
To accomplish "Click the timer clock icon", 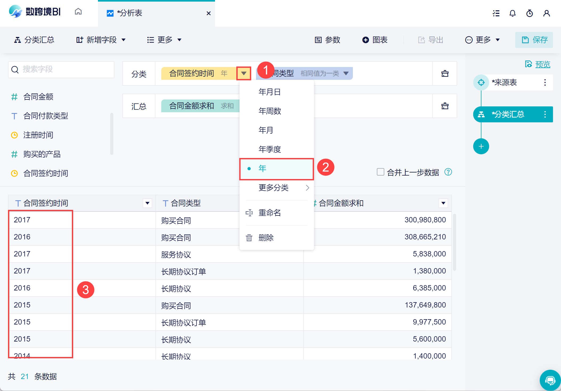I will (x=530, y=13).
